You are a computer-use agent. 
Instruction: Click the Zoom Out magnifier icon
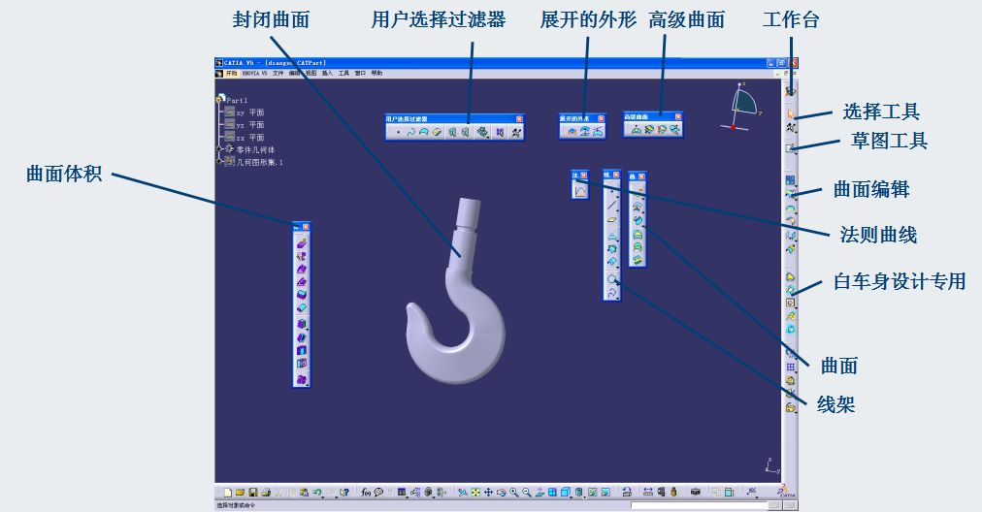[x=526, y=493]
